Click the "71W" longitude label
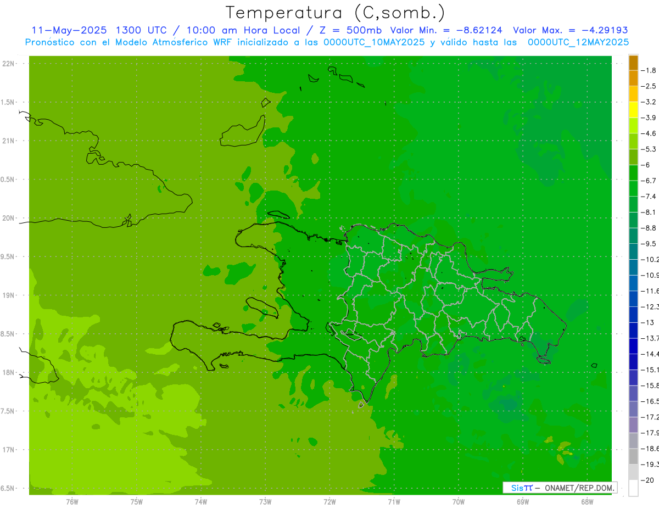The width and height of the screenshot is (659, 509). (394, 502)
